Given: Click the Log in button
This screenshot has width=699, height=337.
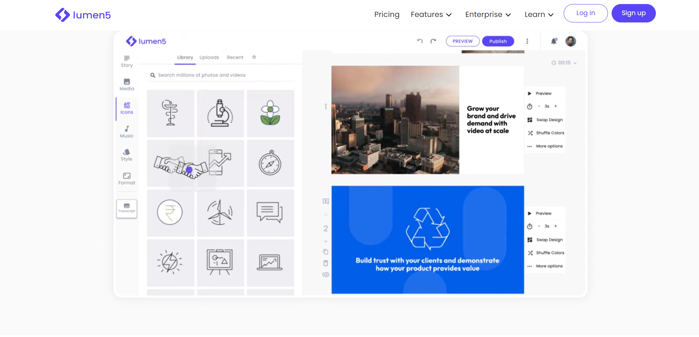Looking at the screenshot, I should [x=585, y=13].
